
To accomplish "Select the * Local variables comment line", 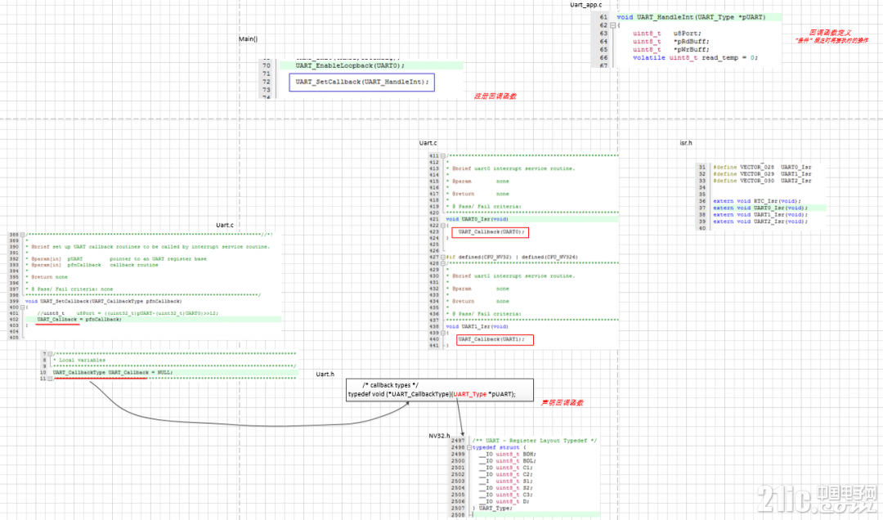I will coord(78,360).
